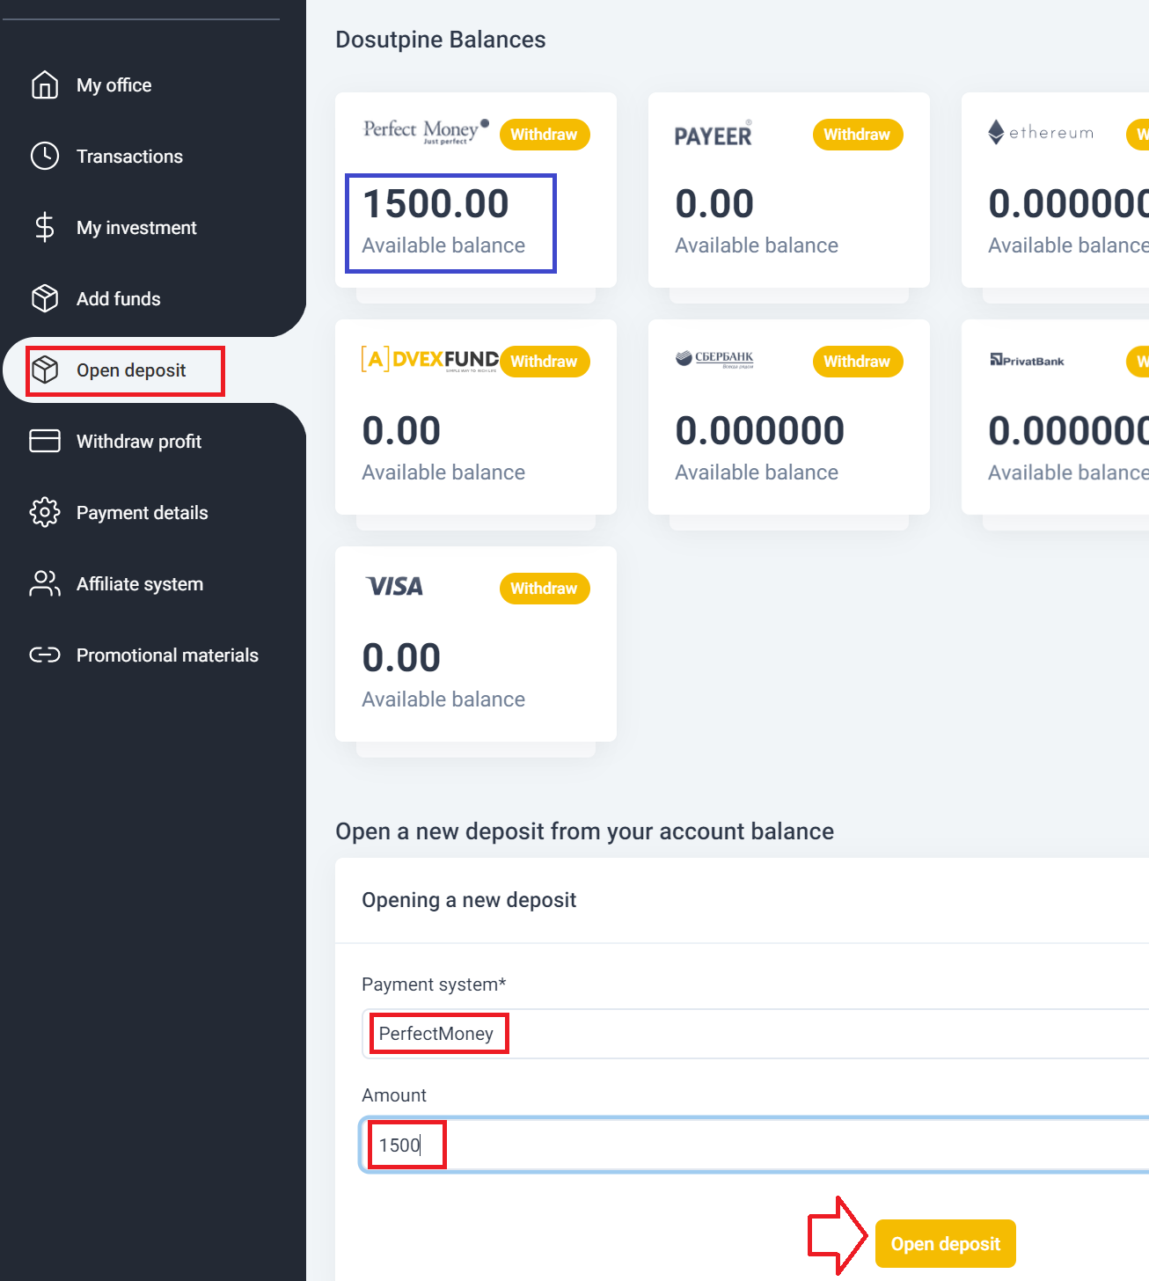Click the Payment system* label
Viewport: 1149px width, 1281px height.
[434, 985]
